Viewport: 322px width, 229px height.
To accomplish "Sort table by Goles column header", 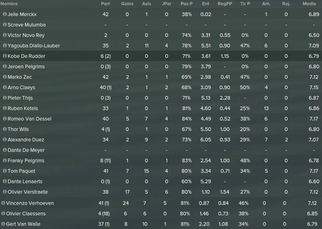I will coord(127,4).
